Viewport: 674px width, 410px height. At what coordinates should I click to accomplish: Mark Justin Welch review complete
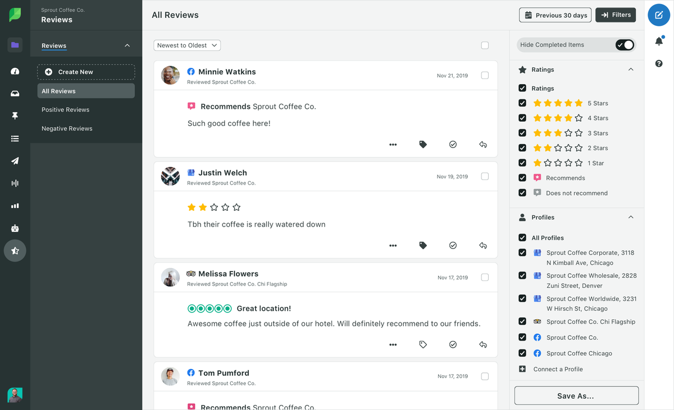click(453, 246)
